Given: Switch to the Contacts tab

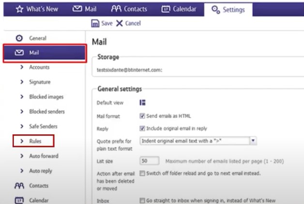Looking at the screenshot, I should click(x=129, y=9).
